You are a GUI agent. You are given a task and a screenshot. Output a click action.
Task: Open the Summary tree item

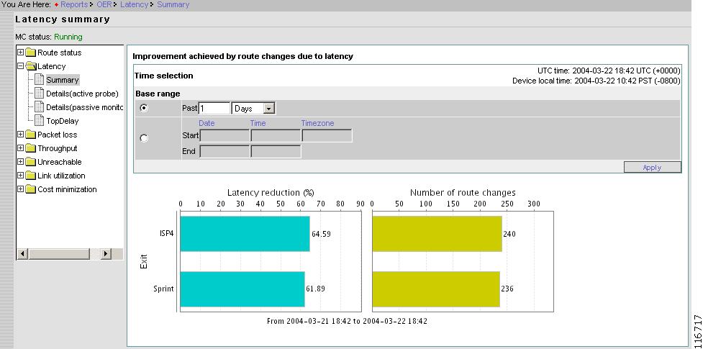(x=63, y=81)
